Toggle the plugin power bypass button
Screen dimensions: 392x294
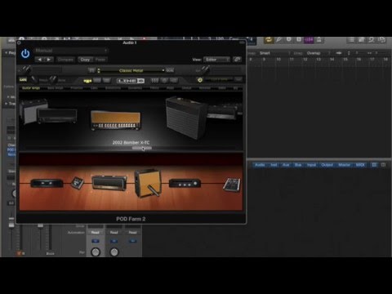25,54
